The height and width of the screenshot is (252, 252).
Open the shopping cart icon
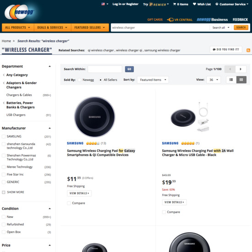coord(175,4)
